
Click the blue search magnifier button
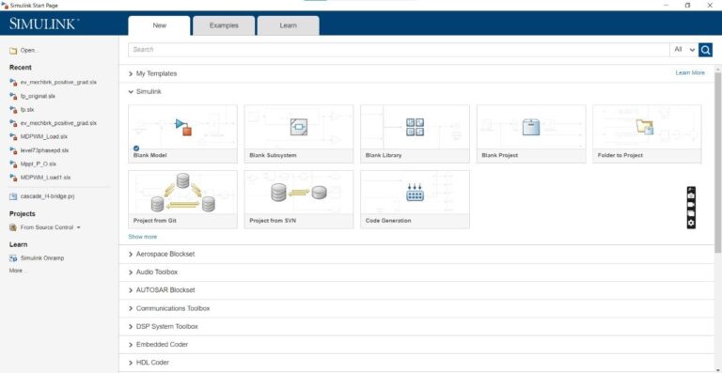[705, 50]
